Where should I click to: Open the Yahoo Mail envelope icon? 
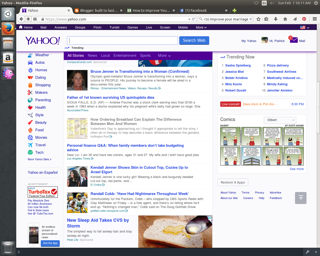click(x=294, y=40)
